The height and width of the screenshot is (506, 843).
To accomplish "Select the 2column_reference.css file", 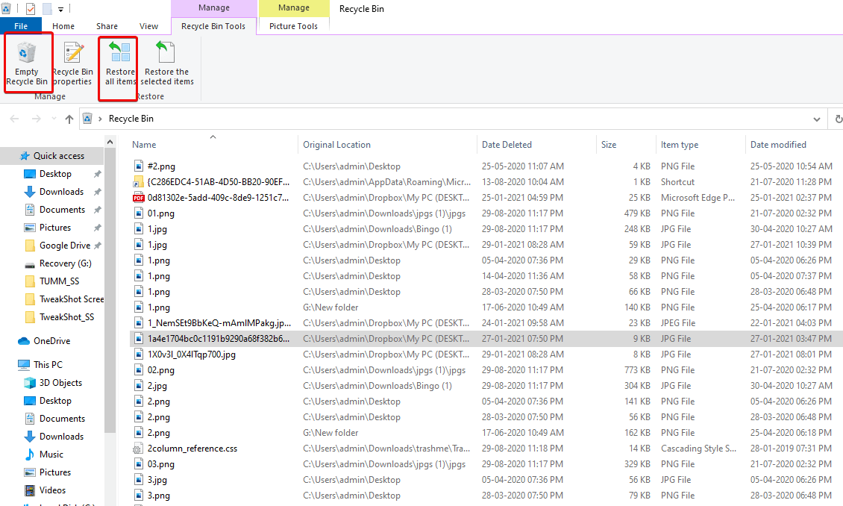I will 192,449.
